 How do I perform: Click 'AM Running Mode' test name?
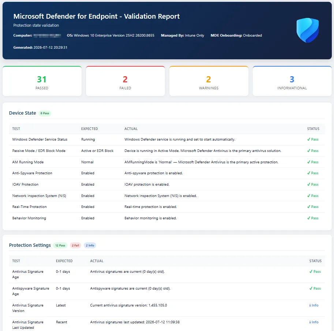[28, 162]
